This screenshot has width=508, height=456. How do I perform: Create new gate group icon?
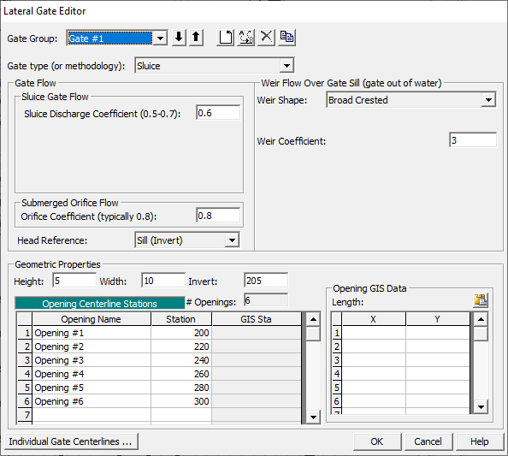[x=225, y=38]
